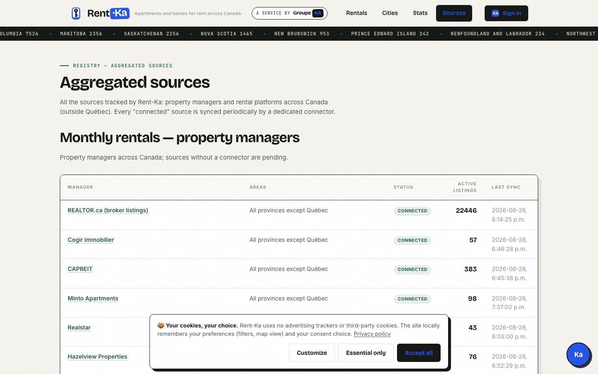Click the Connected badge in CAPREIT row
Image resolution: width=598 pixels, height=374 pixels.
tap(412, 269)
